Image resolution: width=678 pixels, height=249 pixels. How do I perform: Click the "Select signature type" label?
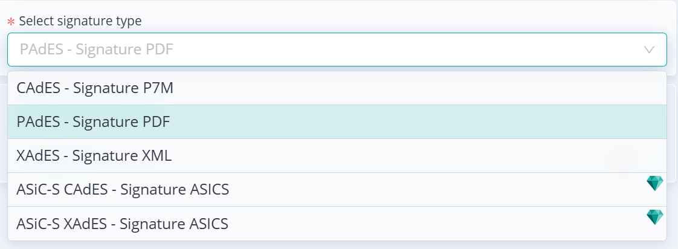click(80, 21)
